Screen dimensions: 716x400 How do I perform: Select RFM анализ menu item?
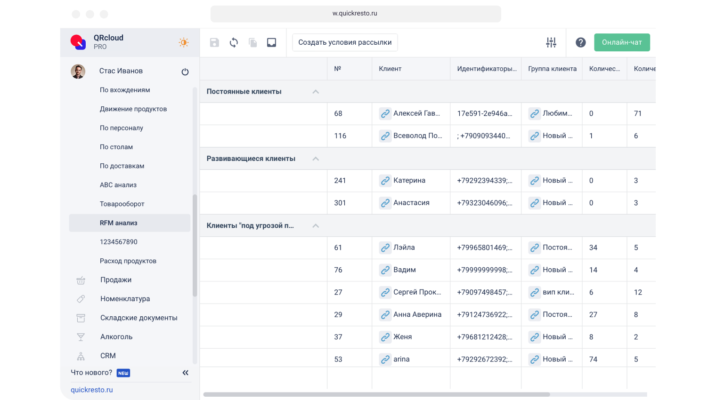[x=130, y=223]
